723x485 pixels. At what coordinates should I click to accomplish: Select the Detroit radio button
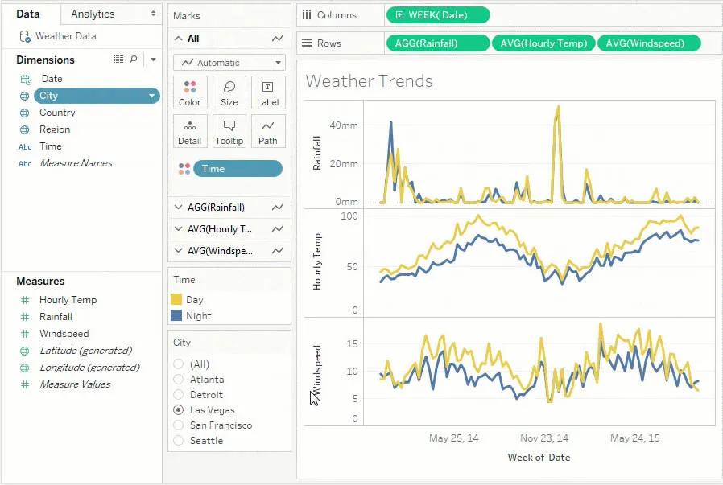pos(179,395)
